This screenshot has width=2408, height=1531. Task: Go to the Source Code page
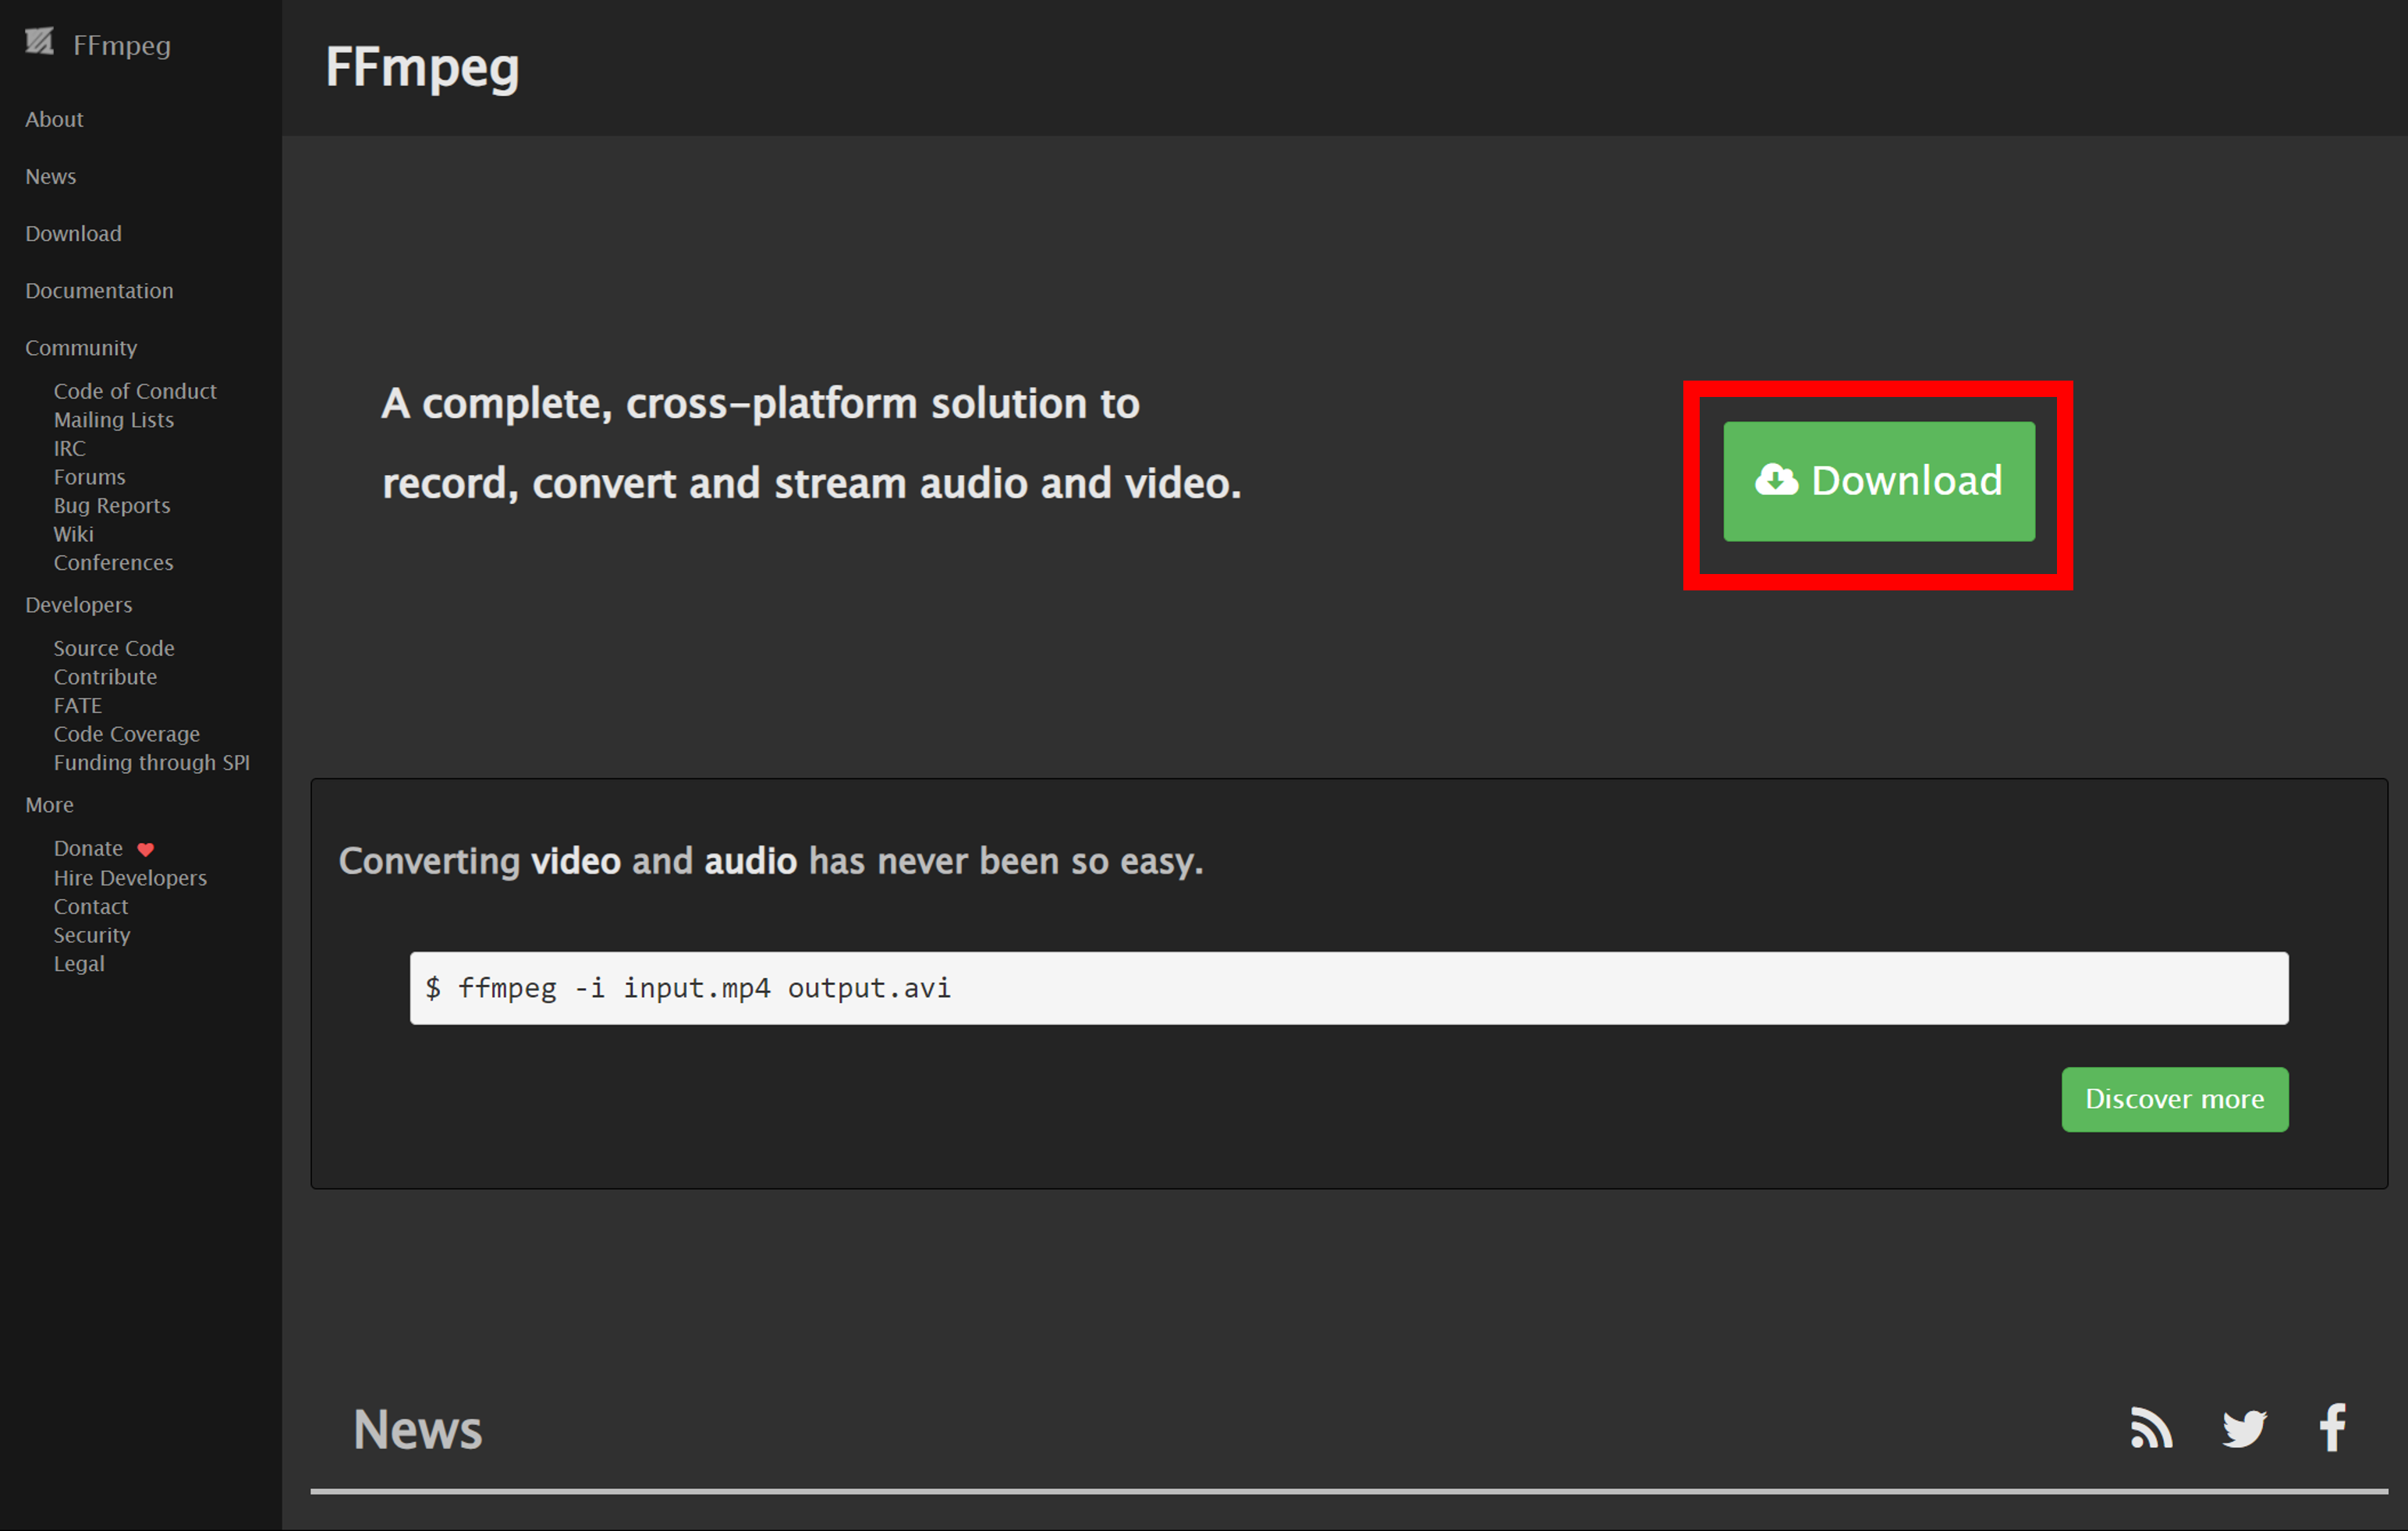click(114, 648)
